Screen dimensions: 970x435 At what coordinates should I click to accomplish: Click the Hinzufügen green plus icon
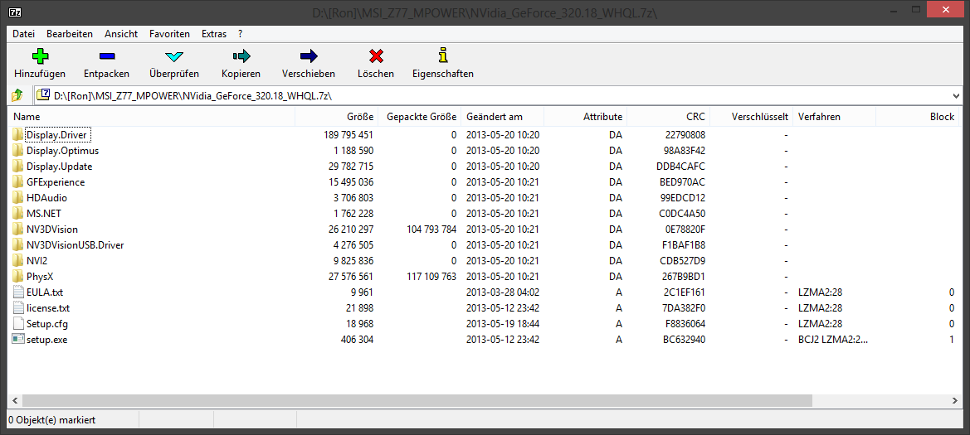tap(40, 56)
